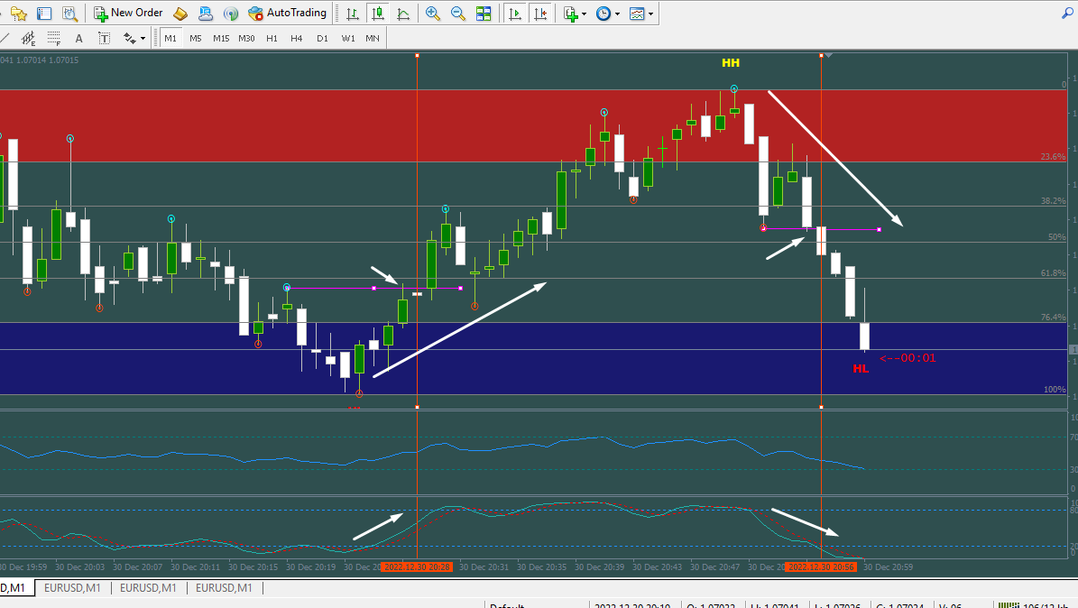Toggle Chart Shift from right border
The image size is (1078, 608).
(540, 13)
